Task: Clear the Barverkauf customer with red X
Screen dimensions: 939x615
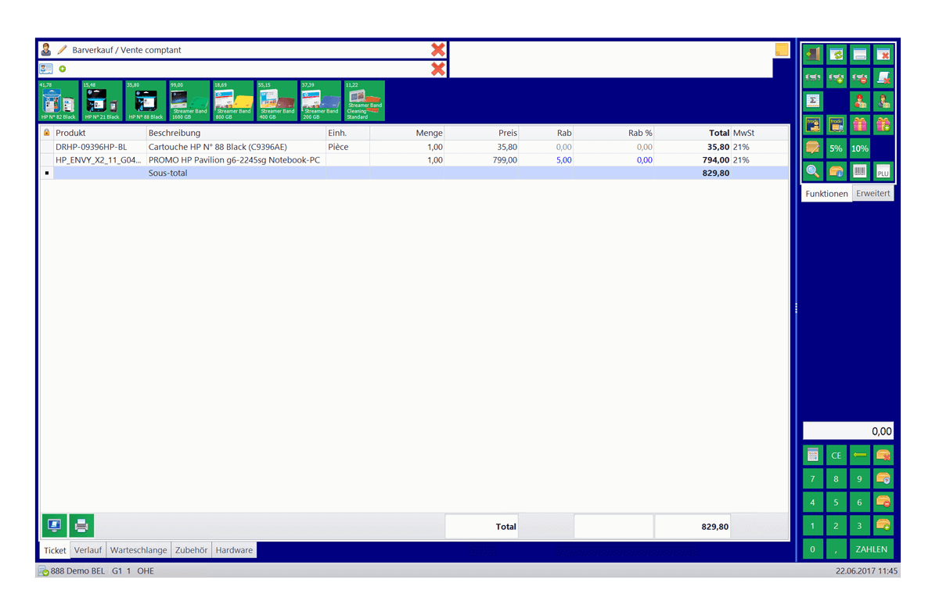Action: pyautogui.click(x=438, y=50)
